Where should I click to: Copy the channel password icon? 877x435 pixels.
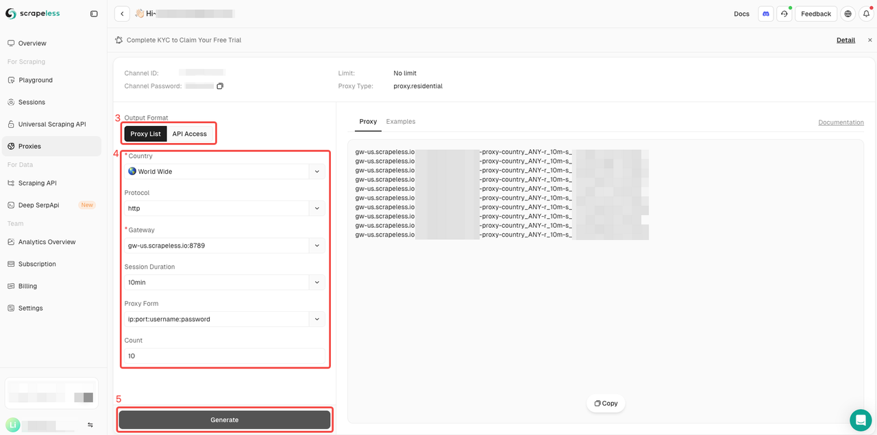click(x=220, y=86)
